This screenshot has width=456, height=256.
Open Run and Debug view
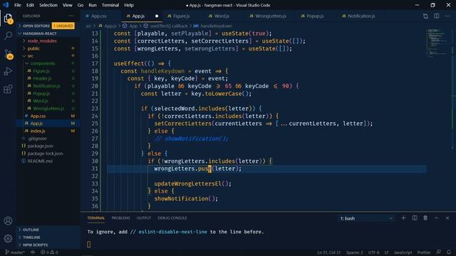(8, 71)
